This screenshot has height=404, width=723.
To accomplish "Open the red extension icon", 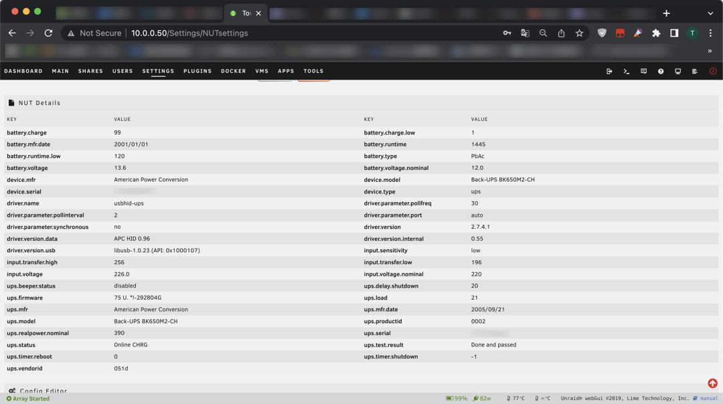I will (x=620, y=33).
